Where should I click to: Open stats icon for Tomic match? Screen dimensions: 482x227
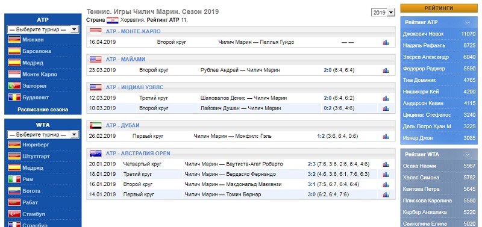pos(386,194)
